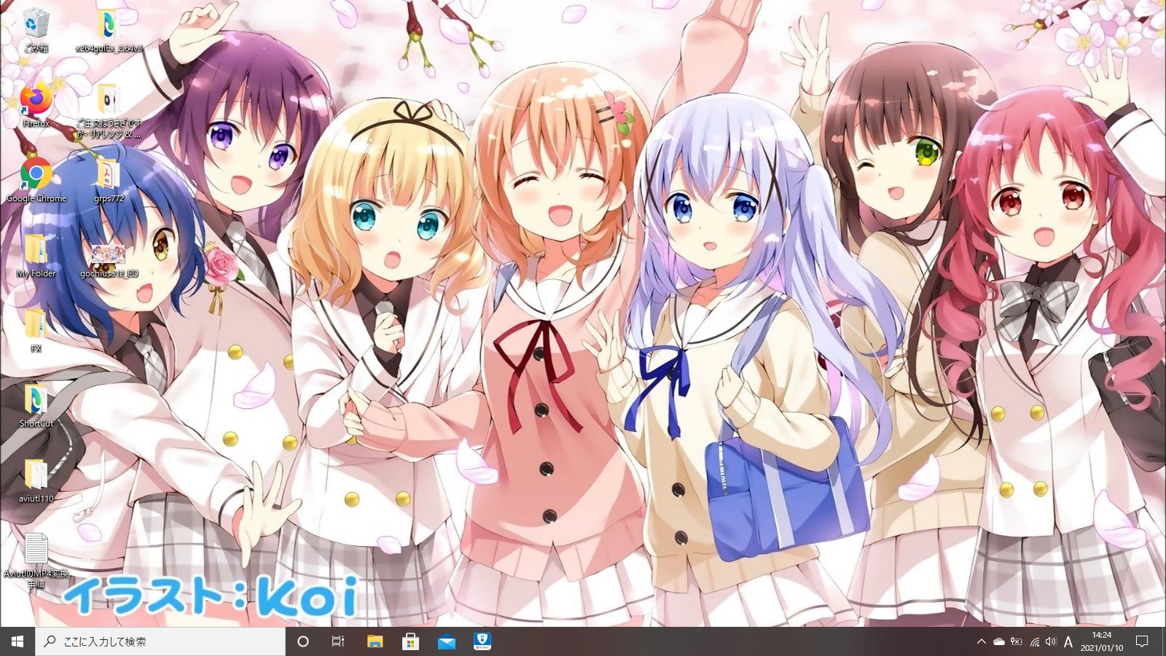
Task: Select the AviutlのMP4変換手順 text file
Action: (x=36, y=561)
